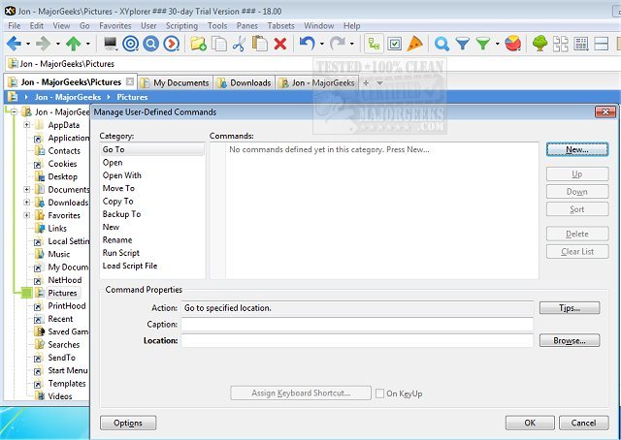The image size is (621, 440).
Task: Open the Scripting menu
Action: (181, 26)
